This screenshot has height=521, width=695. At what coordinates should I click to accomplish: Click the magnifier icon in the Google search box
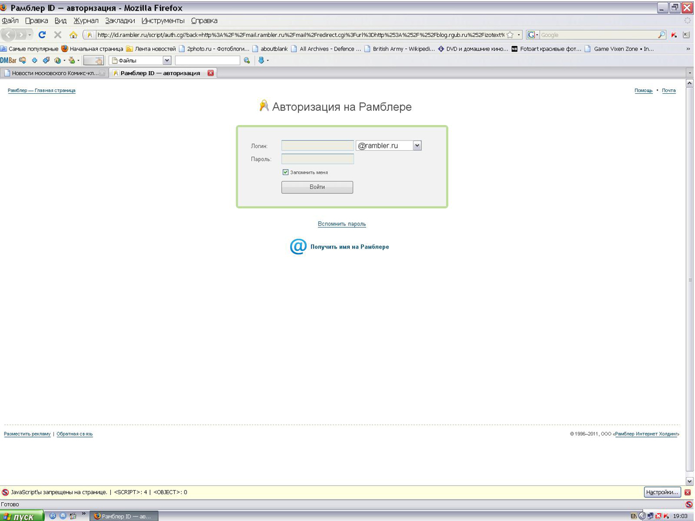(x=661, y=35)
